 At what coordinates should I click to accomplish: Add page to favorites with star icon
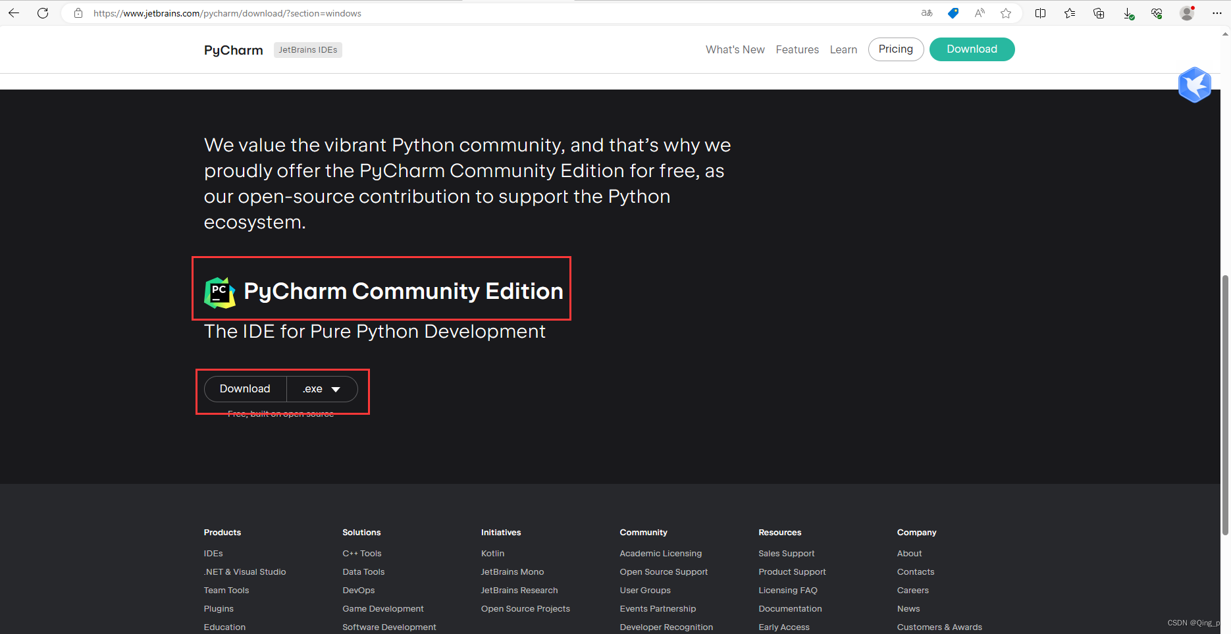tap(1006, 13)
